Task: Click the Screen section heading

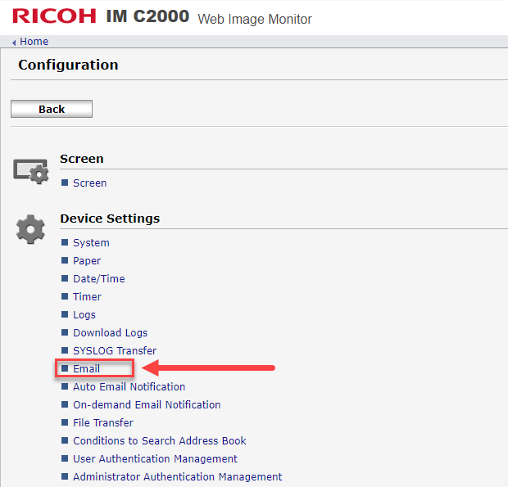Action: point(82,159)
